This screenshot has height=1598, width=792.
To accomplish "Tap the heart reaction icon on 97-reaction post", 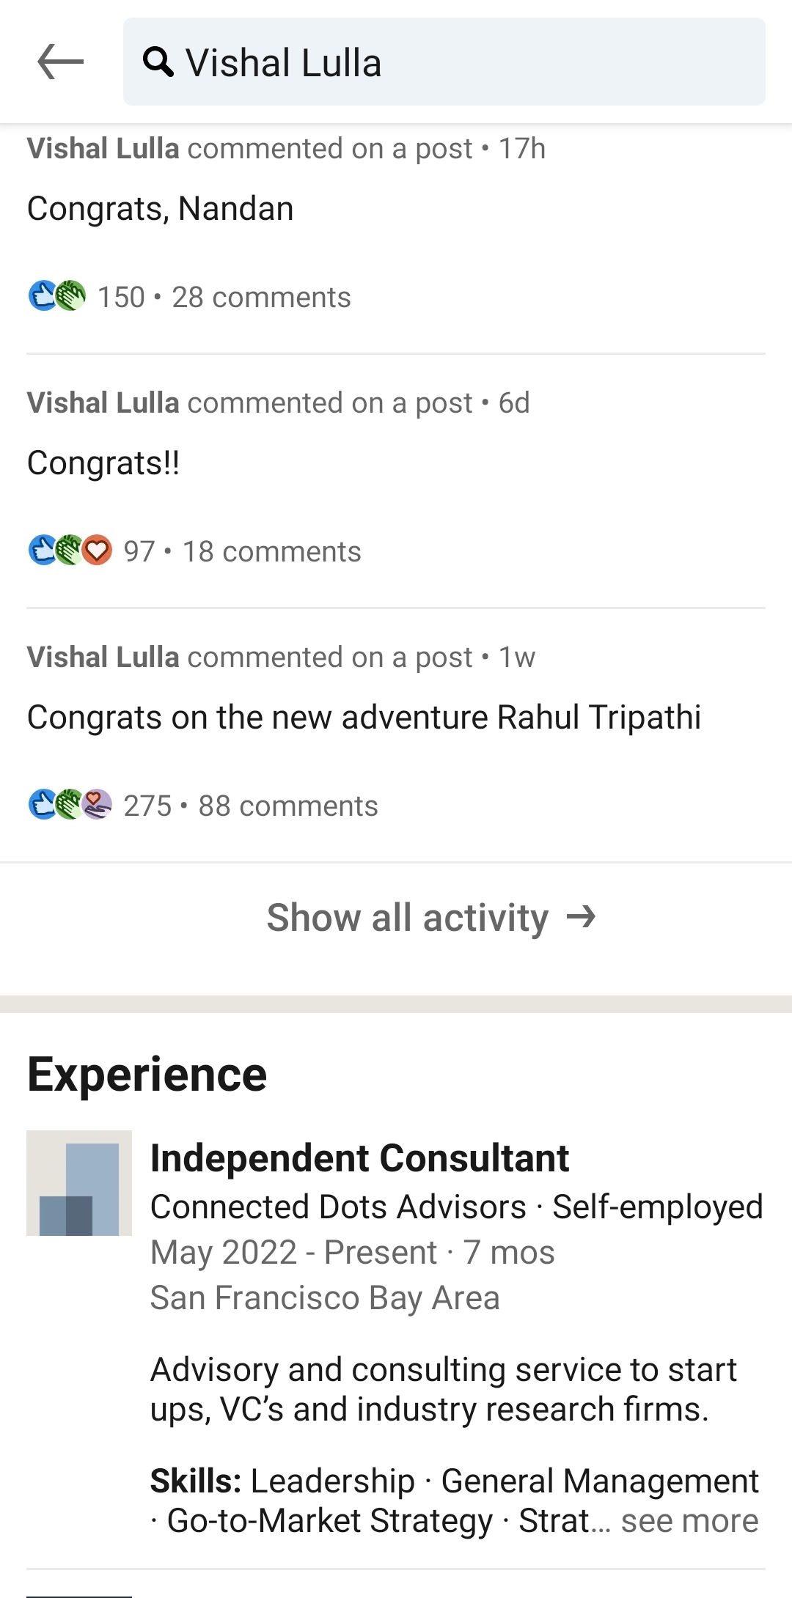I will tap(97, 551).
